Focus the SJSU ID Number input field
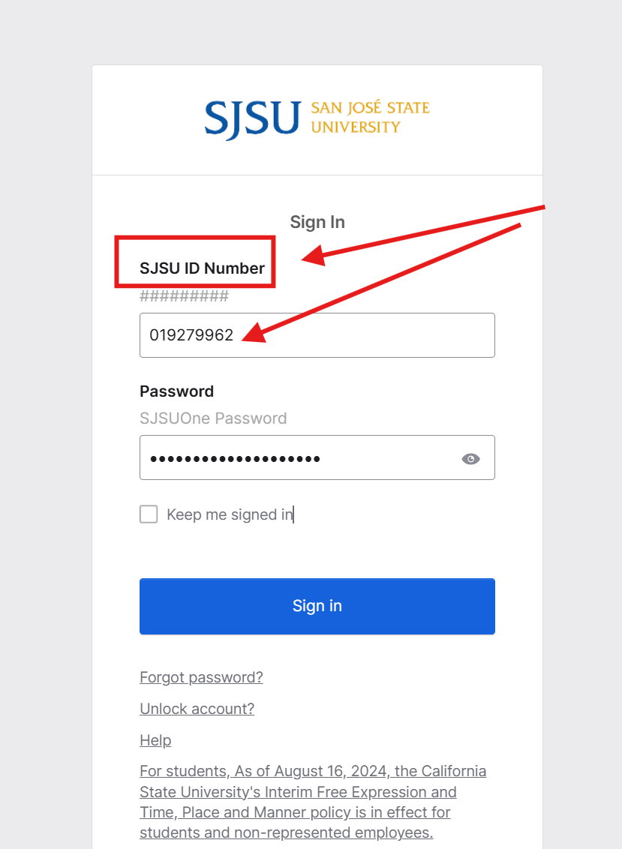This screenshot has height=849, width=622. [317, 335]
